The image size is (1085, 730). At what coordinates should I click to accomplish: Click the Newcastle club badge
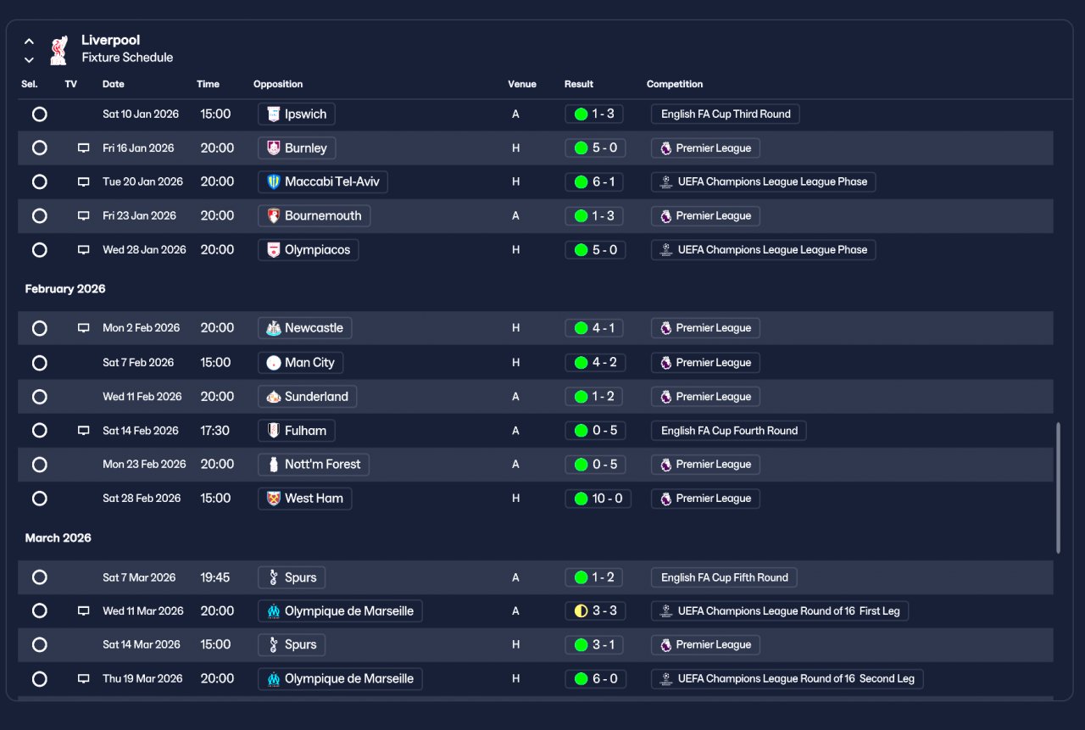pos(273,328)
